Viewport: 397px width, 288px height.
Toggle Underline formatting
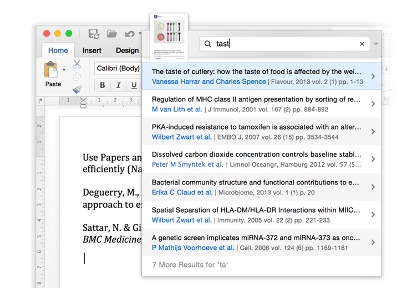tap(134, 85)
